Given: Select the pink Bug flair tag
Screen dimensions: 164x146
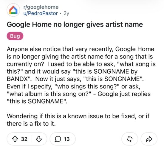Looking at the screenshot, I should 15,36.
